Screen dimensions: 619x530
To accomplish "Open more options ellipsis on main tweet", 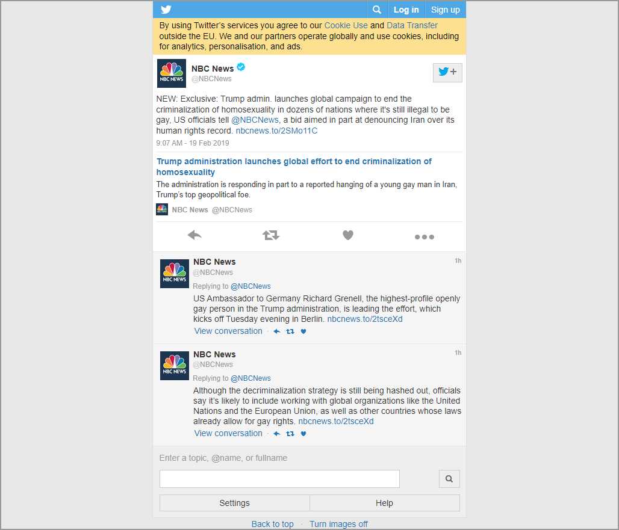I will (425, 237).
